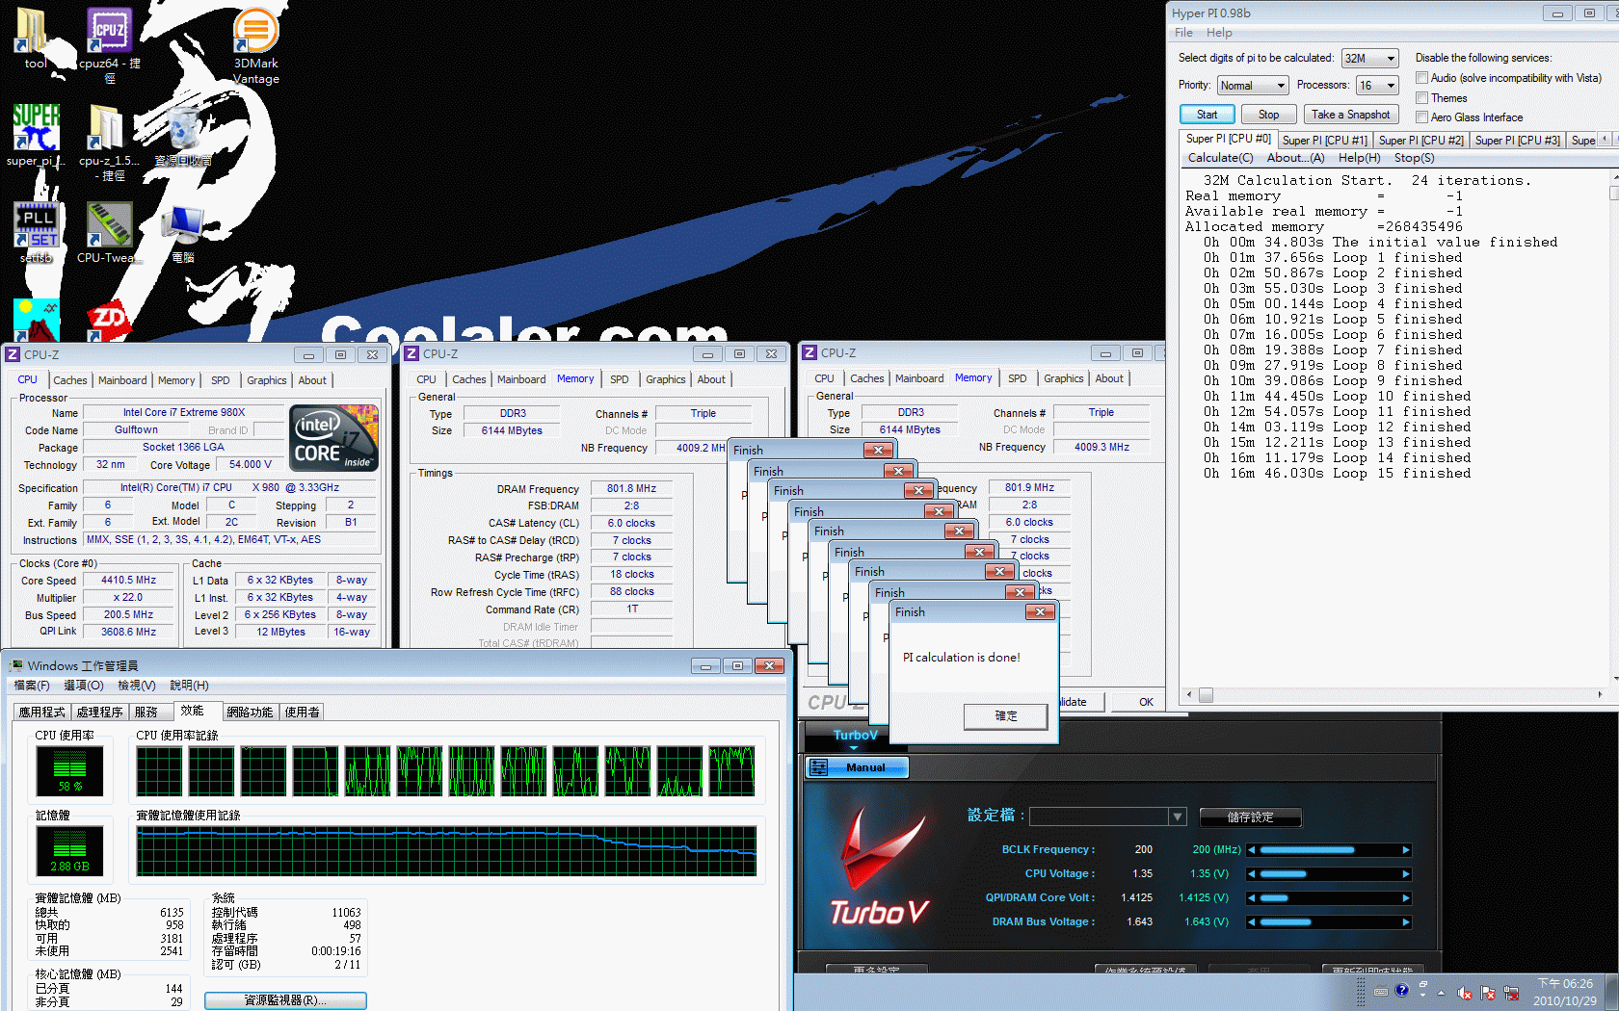The height and width of the screenshot is (1011, 1619).
Task: Switch to Graphics tab in right CPU-Z window
Action: (1063, 378)
